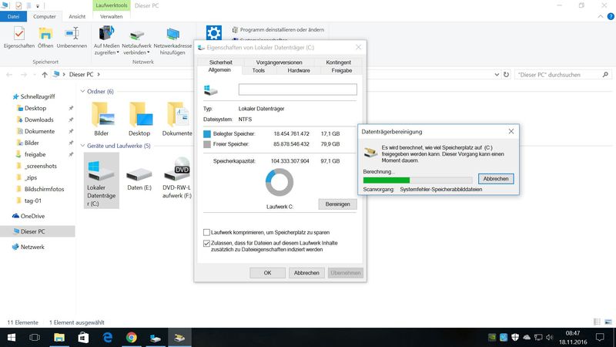Open the _screenshots folder in sidebar
The width and height of the screenshot is (616, 347).
[41, 166]
